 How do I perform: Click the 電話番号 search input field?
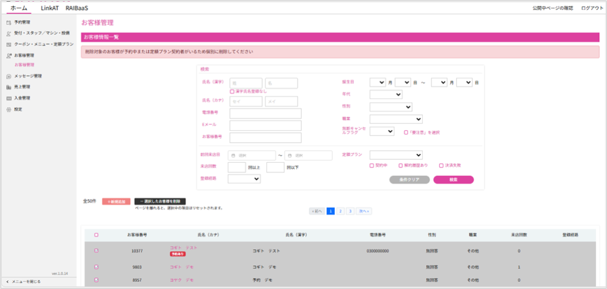click(x=266, y=113)
